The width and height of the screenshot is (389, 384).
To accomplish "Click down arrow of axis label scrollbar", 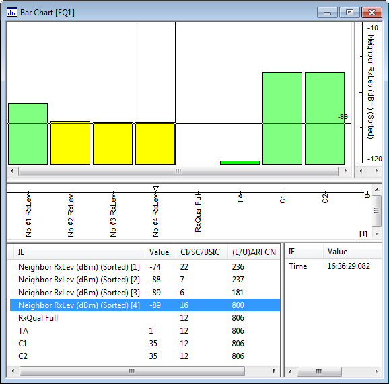I will pyautogui.click(x=377, y=234).
